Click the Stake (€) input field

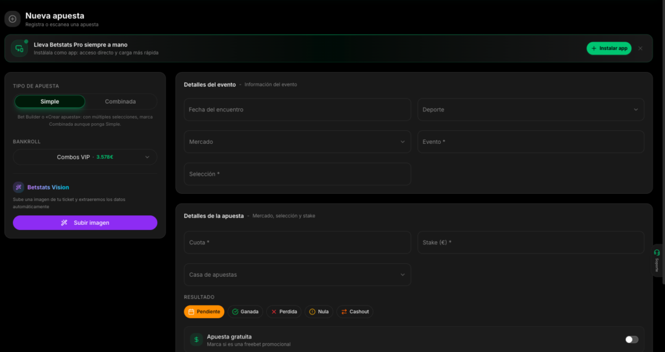pos(531,242)
